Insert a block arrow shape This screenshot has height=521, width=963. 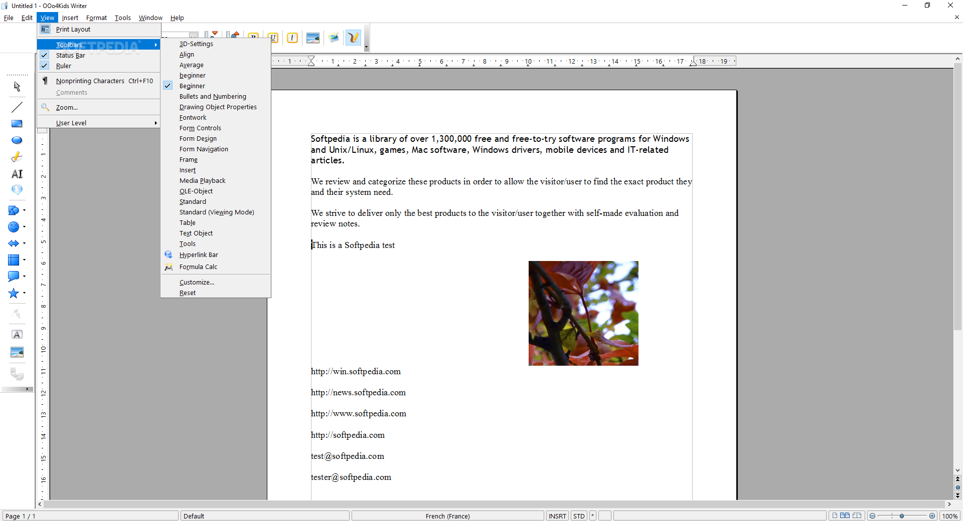14,243
